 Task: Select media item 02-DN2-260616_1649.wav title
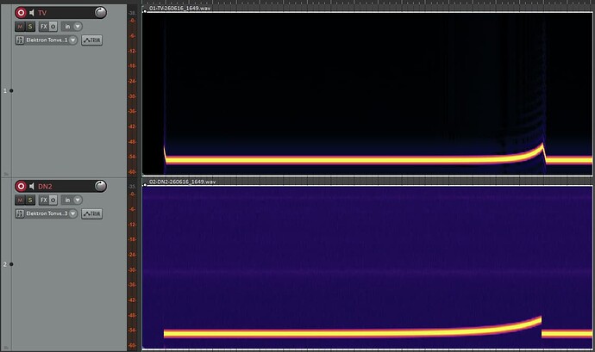(182, 182)
